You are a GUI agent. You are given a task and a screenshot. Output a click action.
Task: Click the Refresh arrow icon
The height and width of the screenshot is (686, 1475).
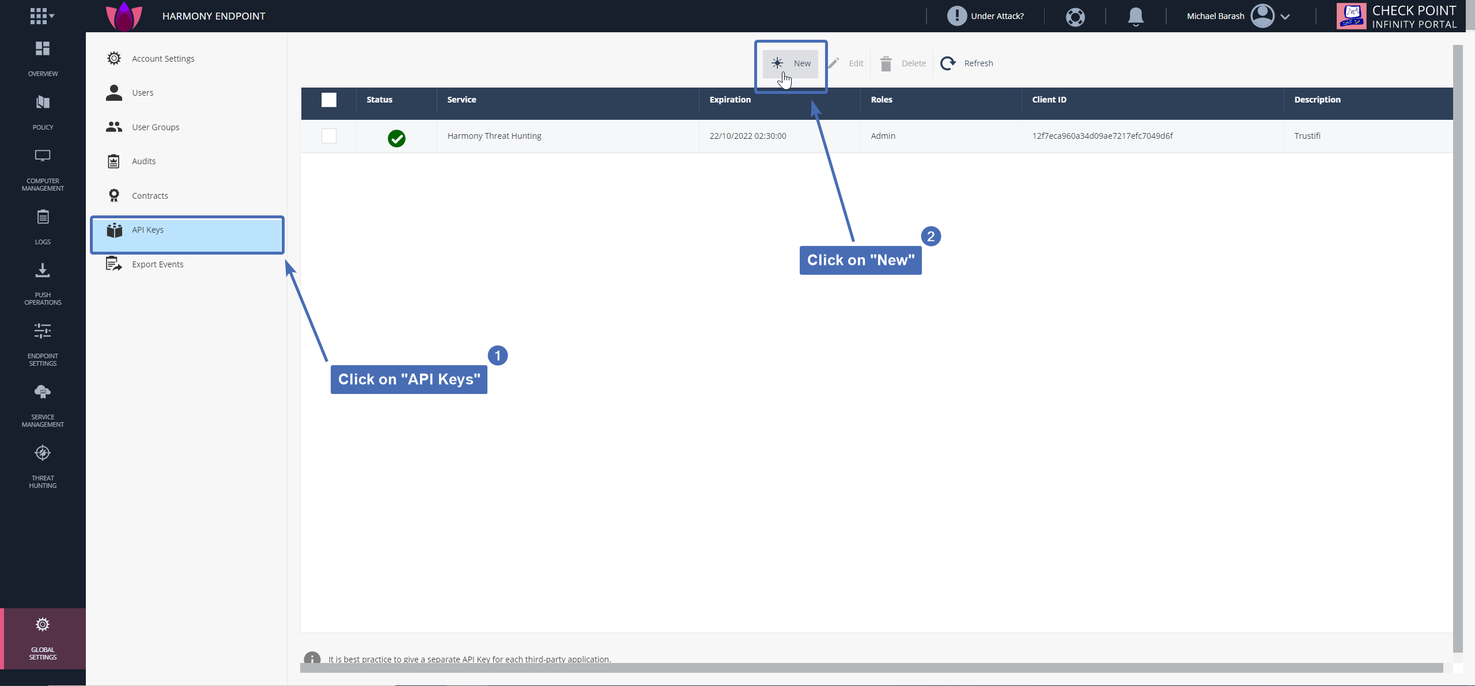pos(948,63)
